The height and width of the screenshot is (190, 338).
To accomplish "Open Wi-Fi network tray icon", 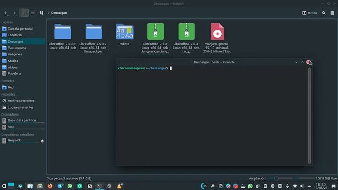I will [x=295, y=186].
